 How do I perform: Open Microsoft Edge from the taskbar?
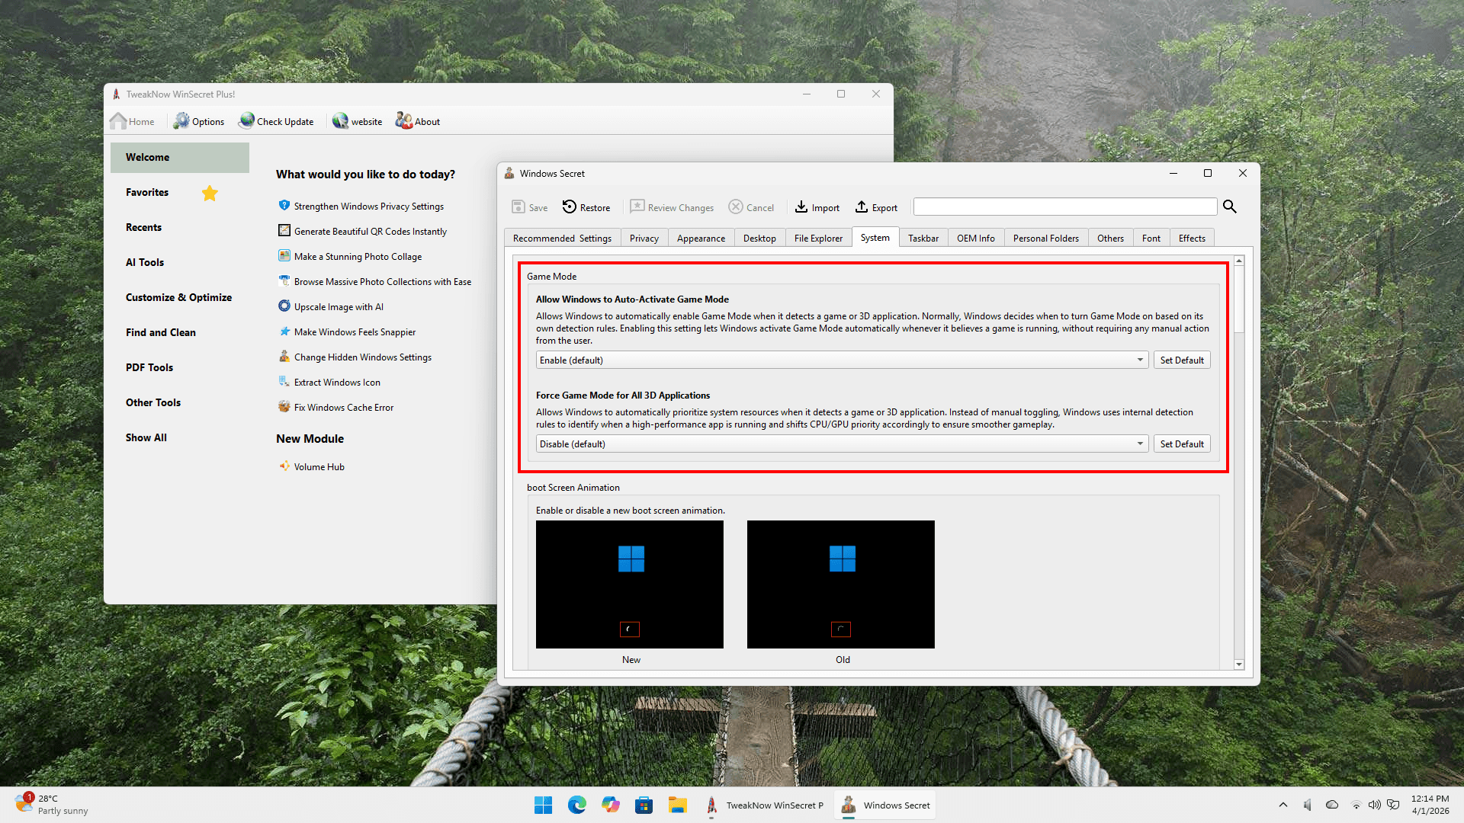click(577, 805)
